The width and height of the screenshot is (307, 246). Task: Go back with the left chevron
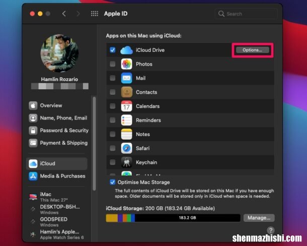[x=64, y=14]
